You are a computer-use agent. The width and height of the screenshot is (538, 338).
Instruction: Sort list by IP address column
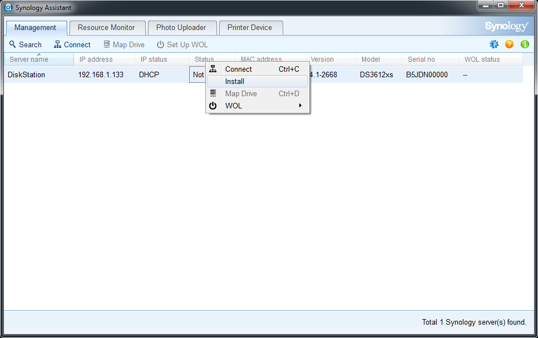click(x=96, y=59)
